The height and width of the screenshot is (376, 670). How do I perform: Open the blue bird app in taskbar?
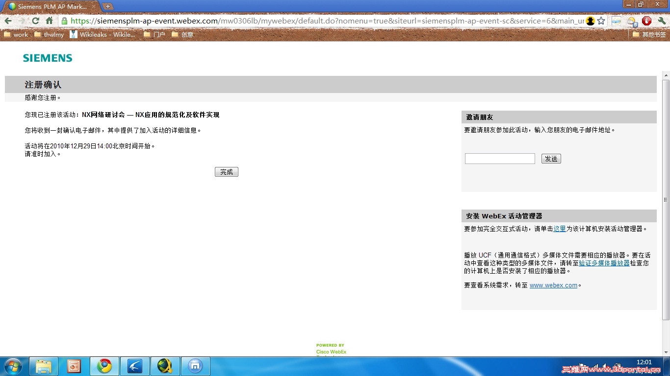(x=134, y=366)
